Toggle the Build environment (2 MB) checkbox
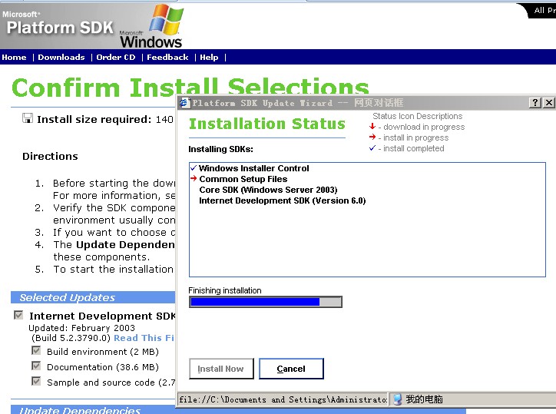Screen dimensions: 556x414 pos(36,350)
